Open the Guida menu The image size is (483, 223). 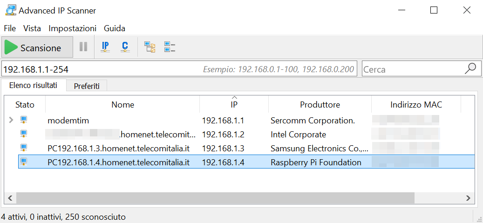pyautogui.click(x=114, y=28)
